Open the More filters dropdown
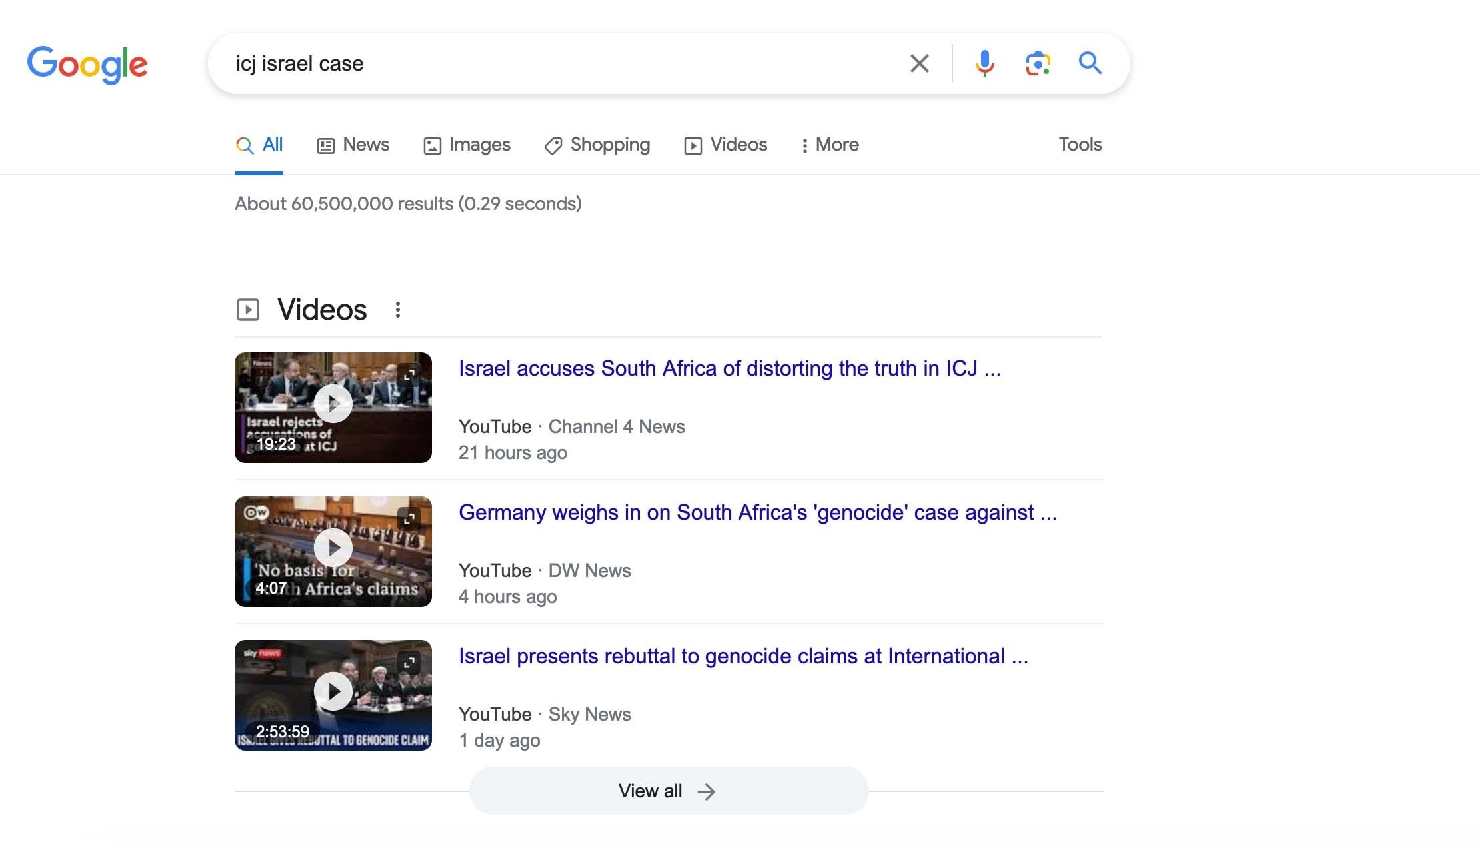 point(830,145)
